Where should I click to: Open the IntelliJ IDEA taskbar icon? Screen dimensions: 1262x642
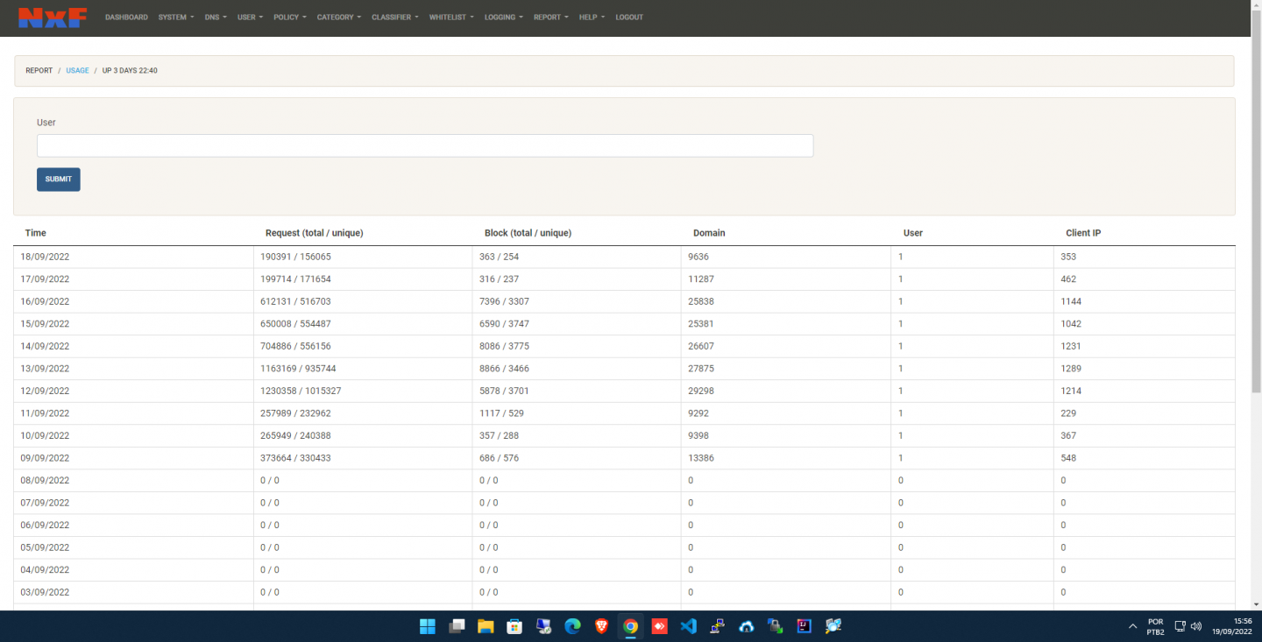[x=804, y=626]
